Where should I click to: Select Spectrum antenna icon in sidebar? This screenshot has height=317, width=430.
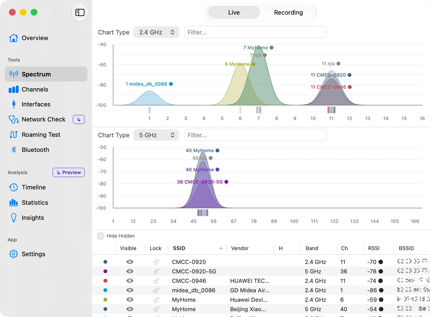tap(14, 74)
